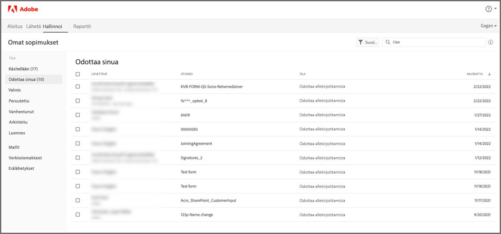Open agreement titled 00004283
501x234 pixels.
[189, 129]
